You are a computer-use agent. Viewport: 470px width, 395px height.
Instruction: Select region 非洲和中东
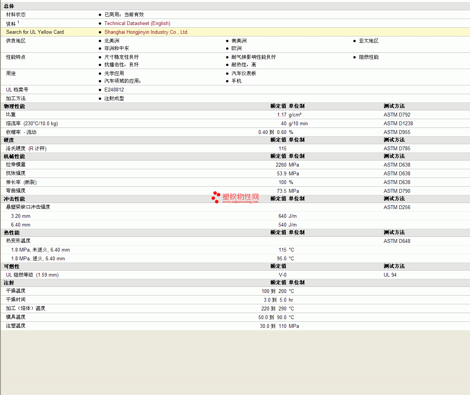click(117, 49)
